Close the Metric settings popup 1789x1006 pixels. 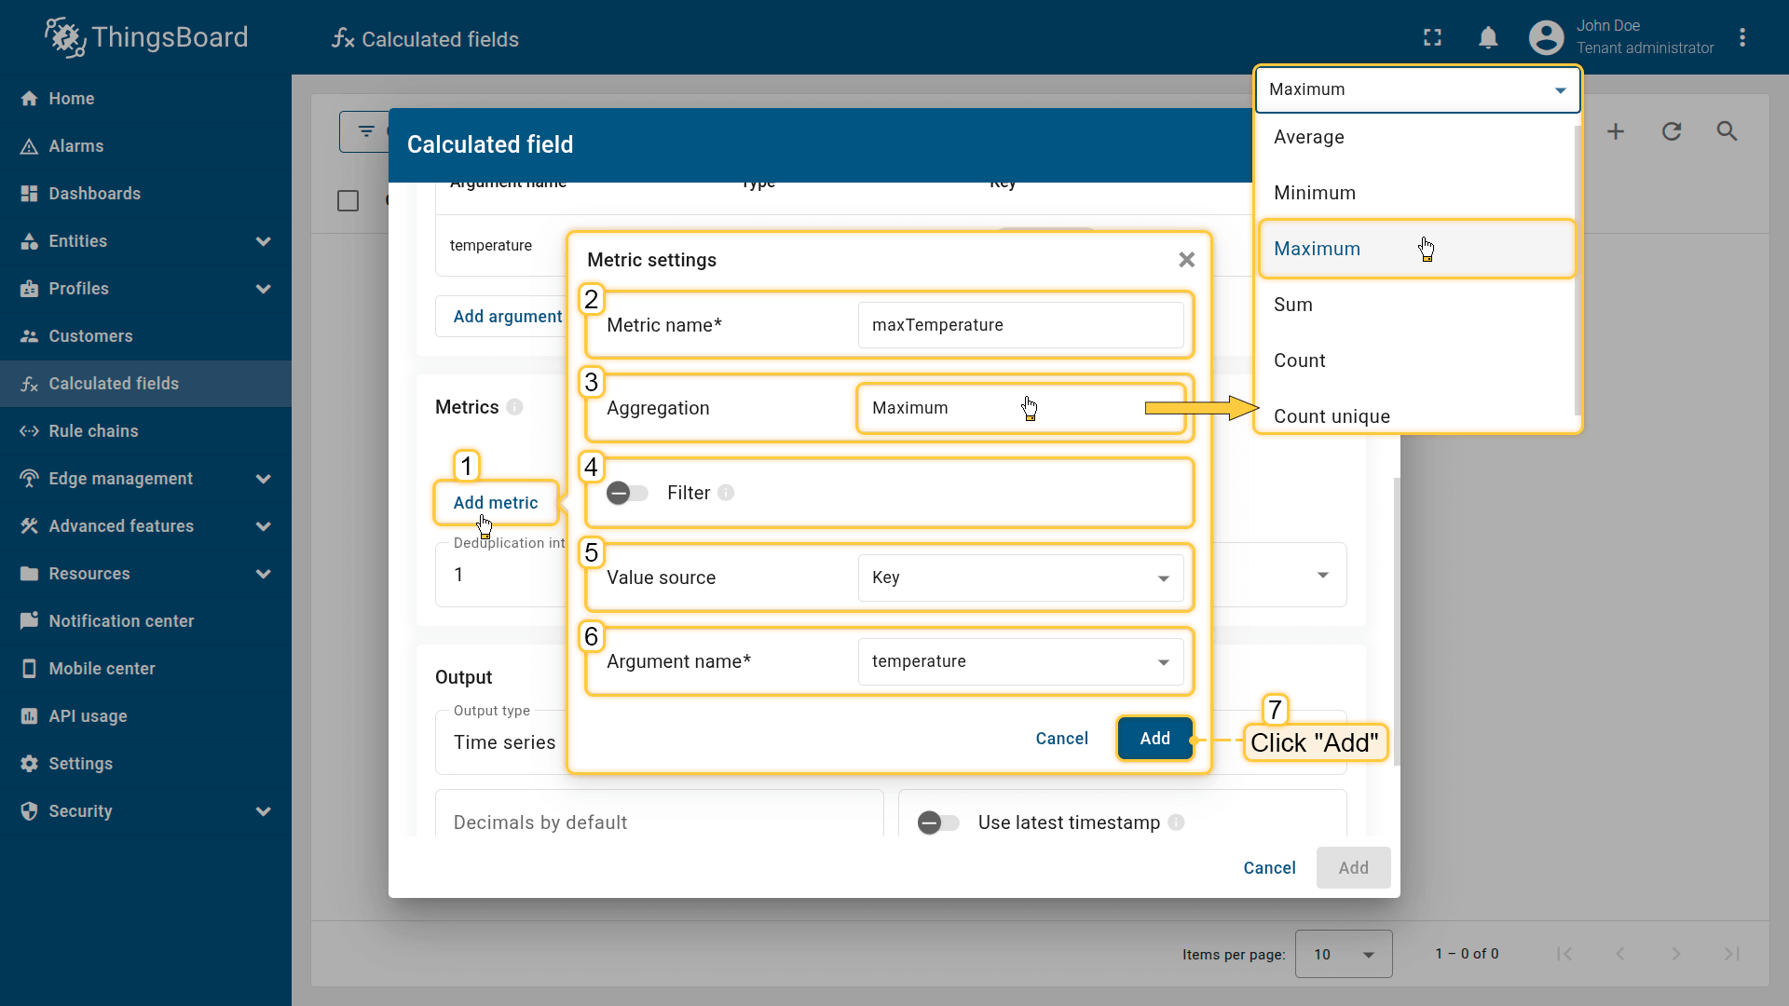pyautogui.click(x=1186, y=260)
